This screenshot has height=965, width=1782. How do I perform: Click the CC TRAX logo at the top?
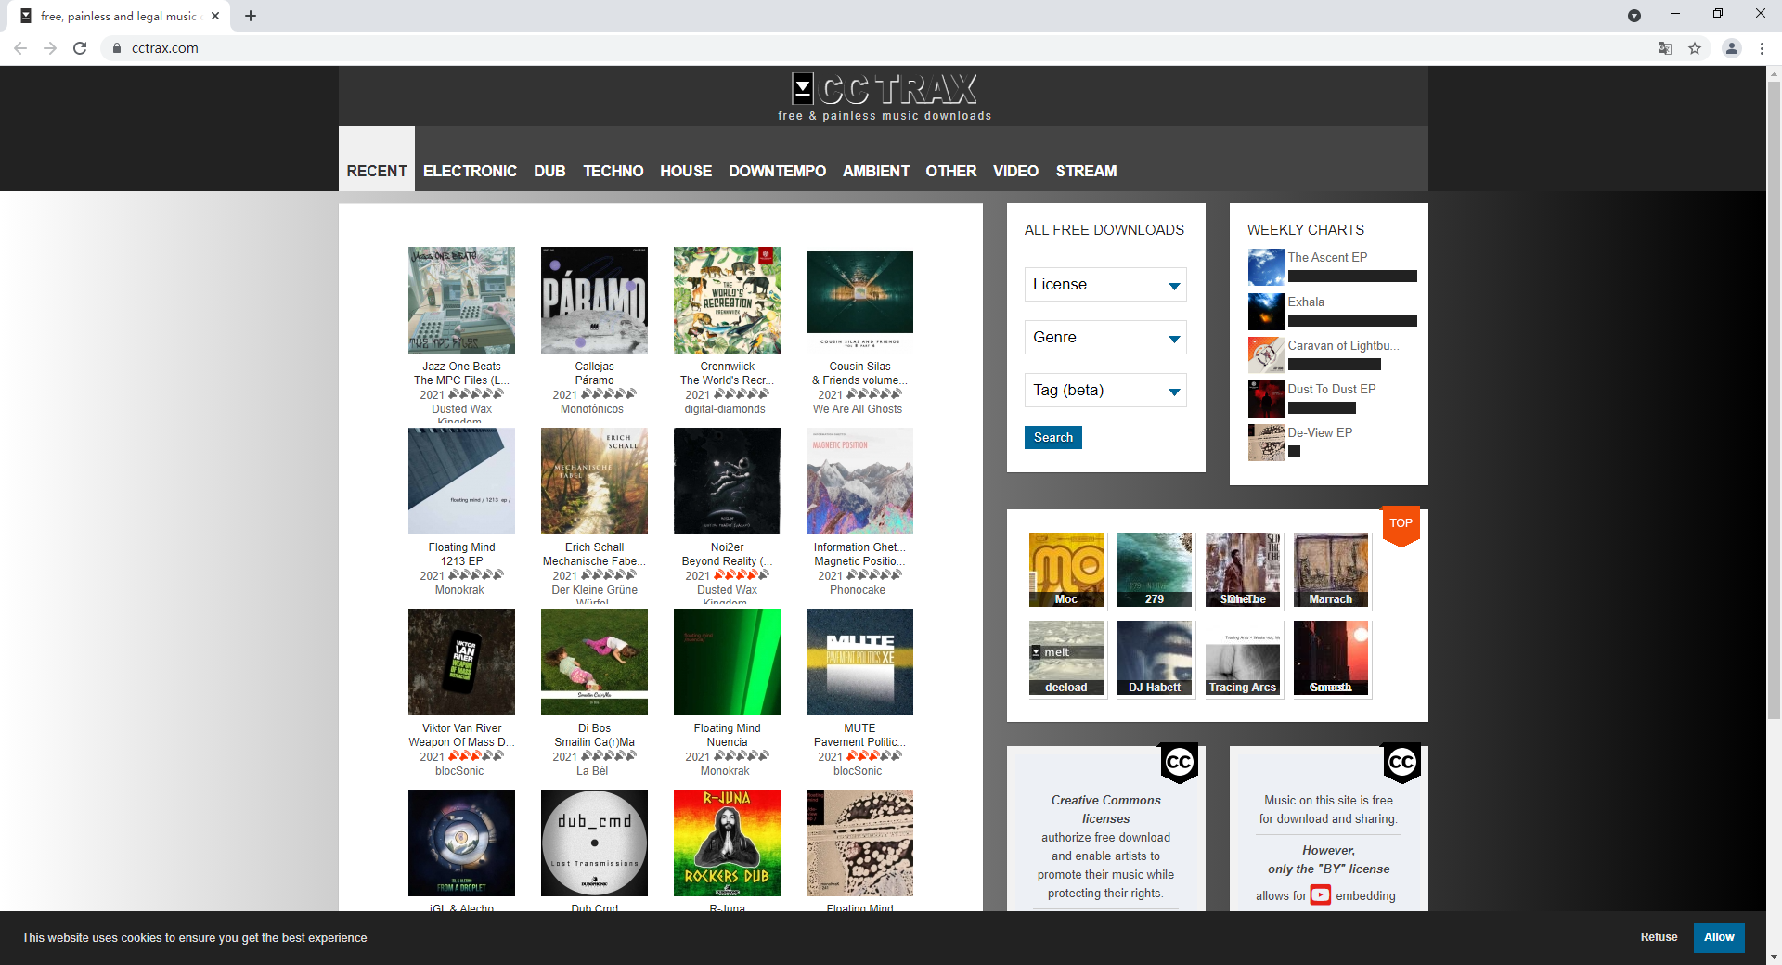883,89
